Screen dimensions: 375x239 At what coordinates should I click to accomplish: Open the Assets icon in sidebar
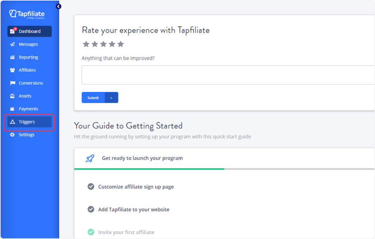click(x=12, y=96)
